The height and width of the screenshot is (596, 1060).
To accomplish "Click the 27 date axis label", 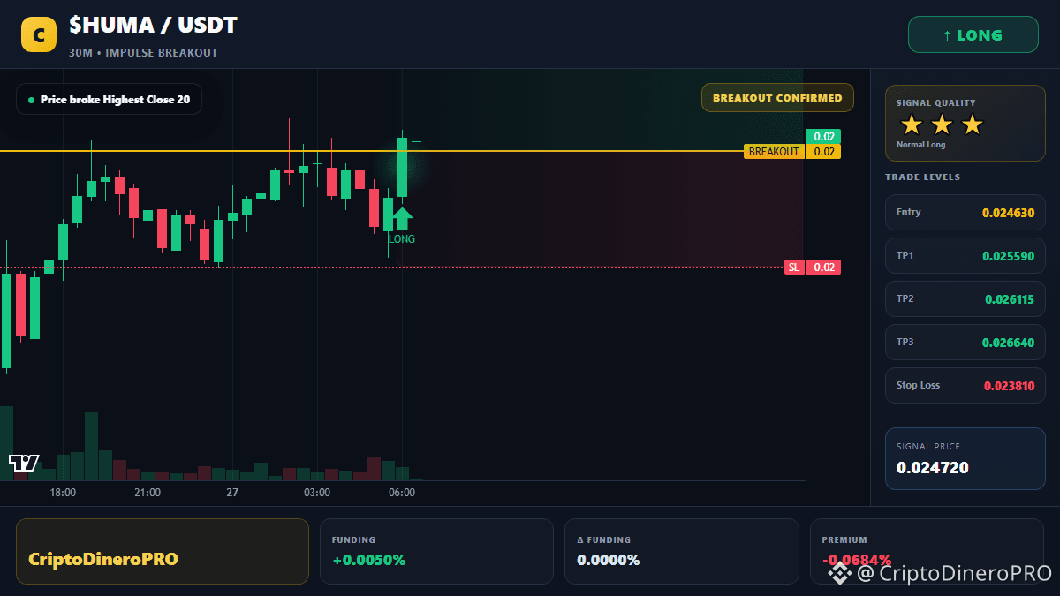I will click(232, 493).
